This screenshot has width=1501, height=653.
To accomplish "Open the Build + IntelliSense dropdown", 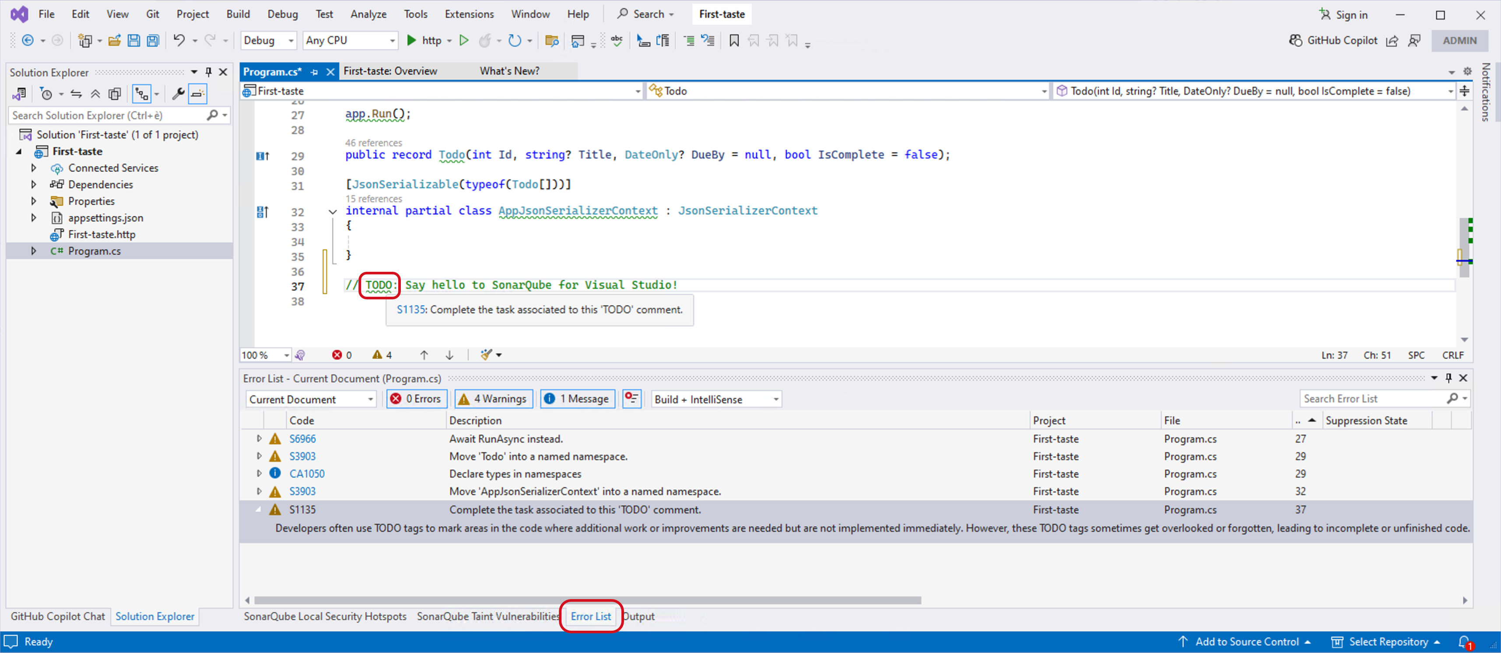I will [x=715, y=398].
